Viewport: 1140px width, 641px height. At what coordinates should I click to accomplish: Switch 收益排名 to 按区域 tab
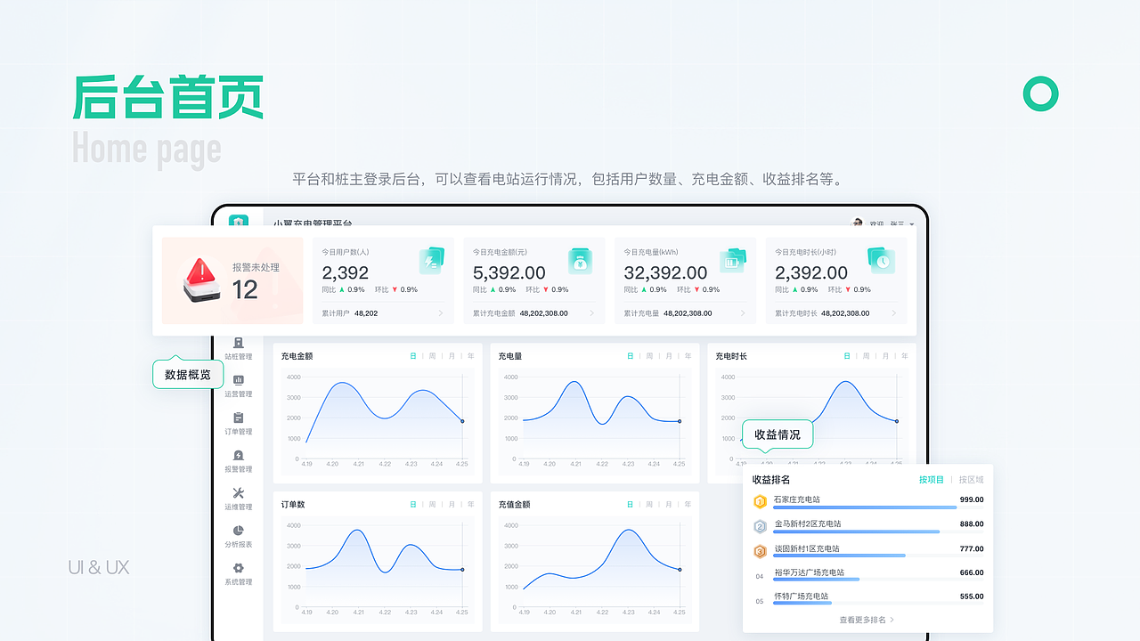[970, 478]
